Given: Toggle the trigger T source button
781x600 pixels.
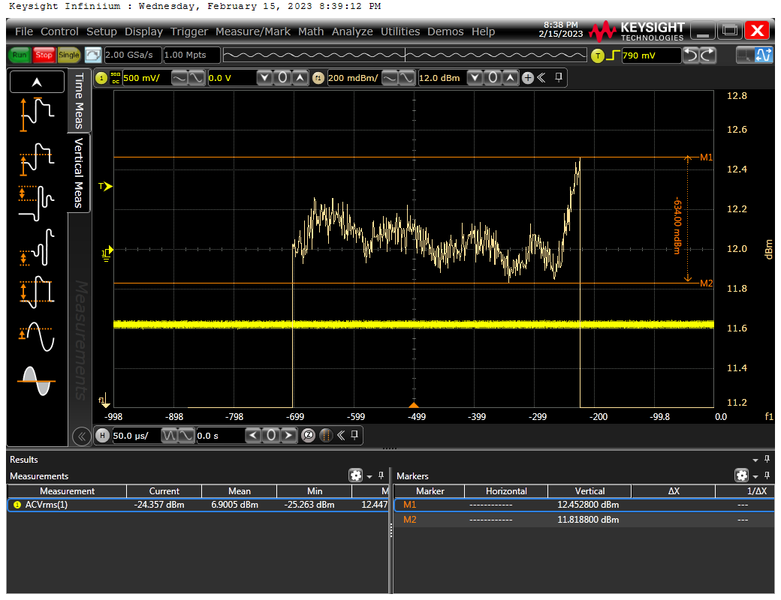Looking at the screenshot, I should (598, 55).
